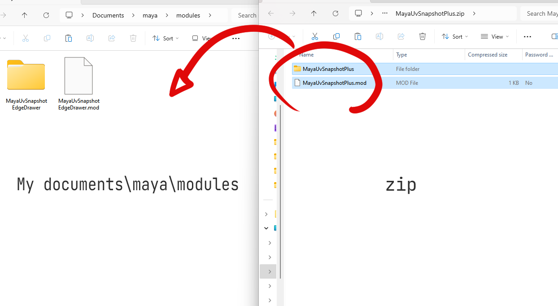The image size is (558, 306).
Task: Click Documents breadcrumb in address bar
Action: 108,15
